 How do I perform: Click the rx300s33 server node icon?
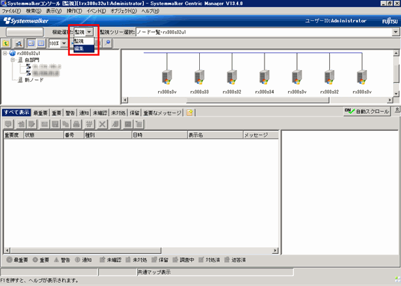coord(199,77)
